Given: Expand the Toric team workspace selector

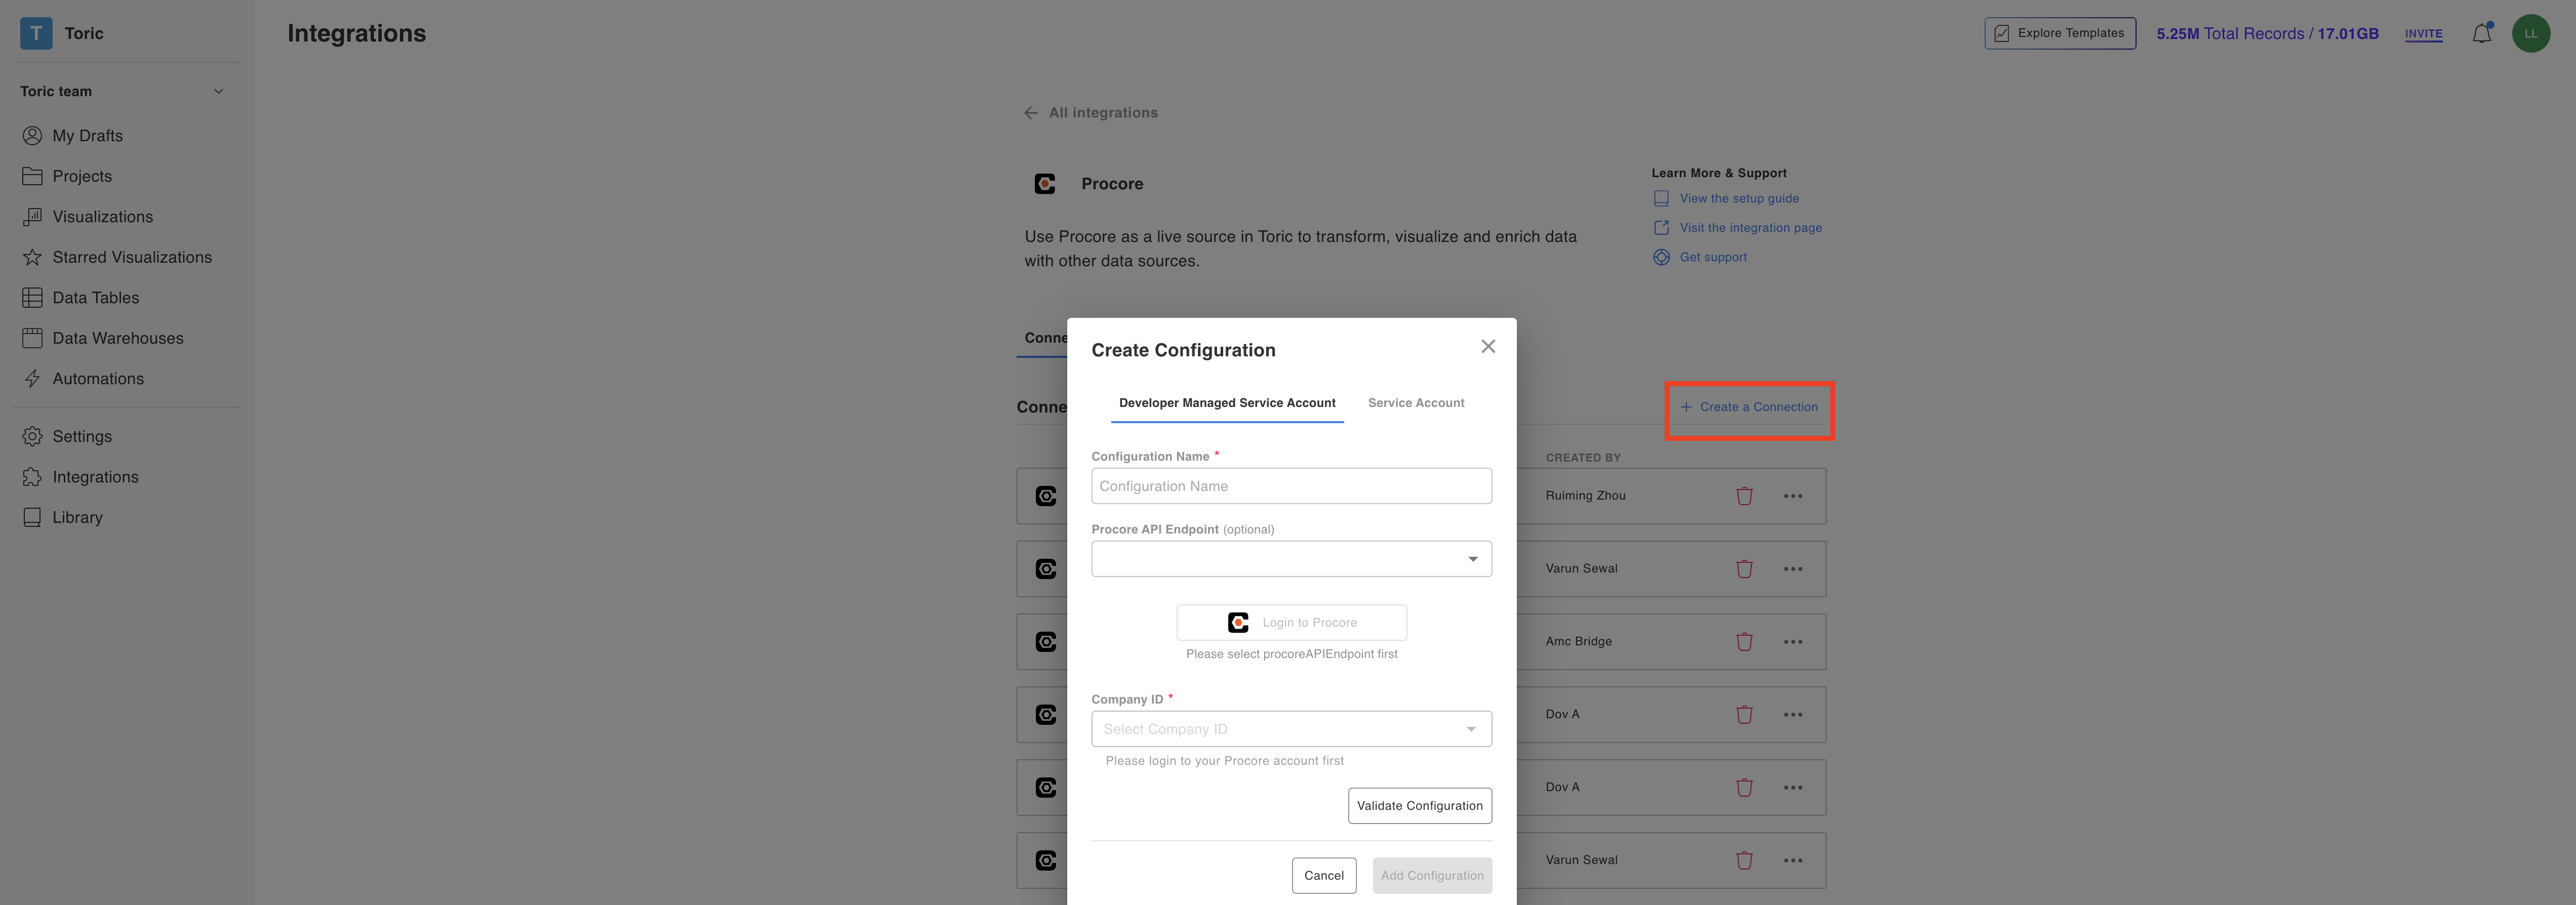Looking at the screenshot, I should pyautogui.click(x=122, y=91).
